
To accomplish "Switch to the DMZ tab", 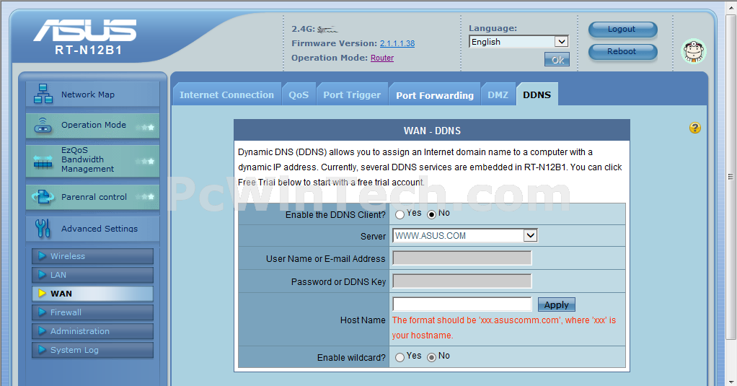I will 498,95.
